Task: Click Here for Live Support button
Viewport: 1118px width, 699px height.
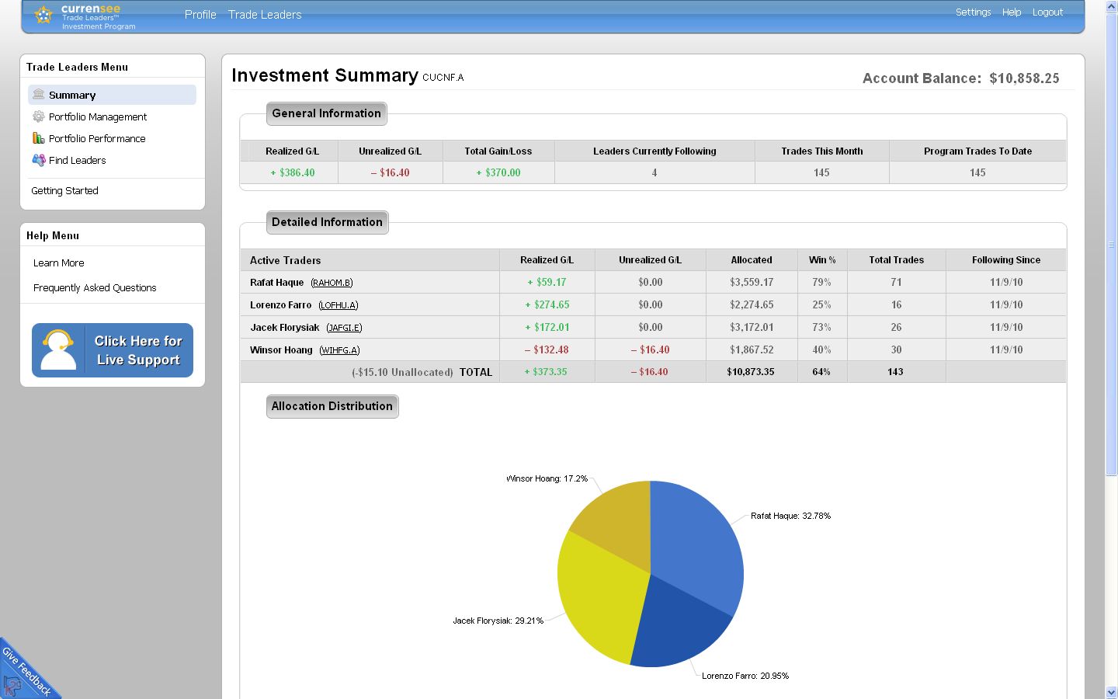Action: tap(113, 350)
